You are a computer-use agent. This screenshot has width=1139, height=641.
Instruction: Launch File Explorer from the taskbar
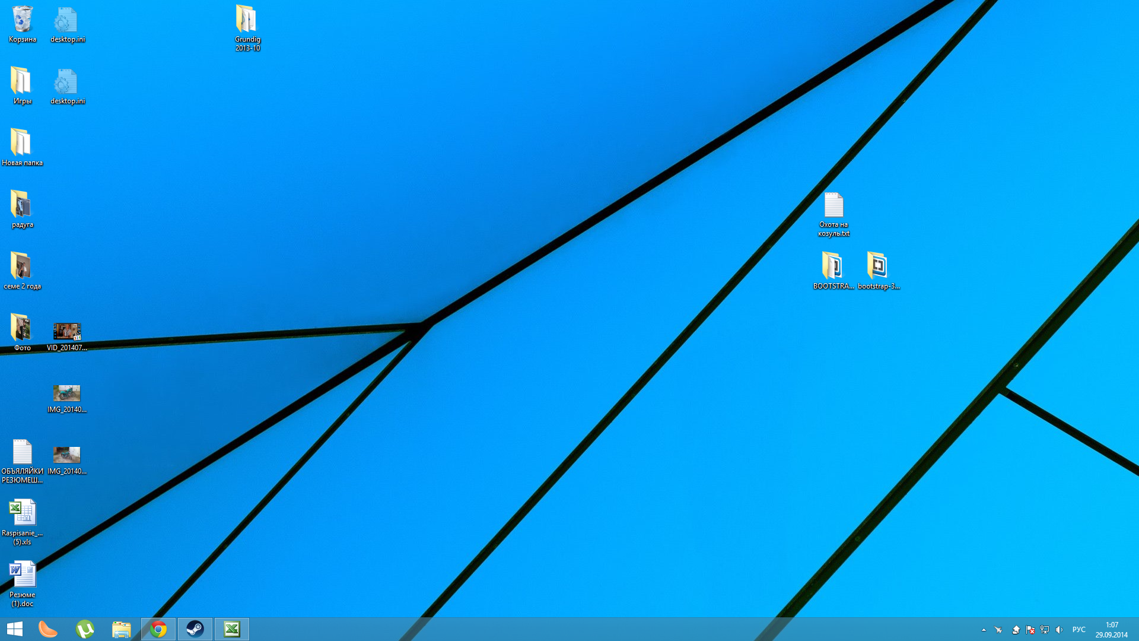point(122,629)
